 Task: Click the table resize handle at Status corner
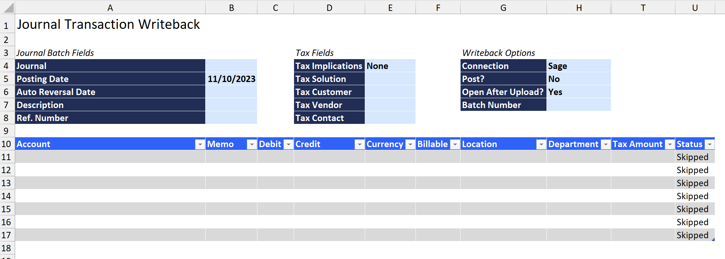point(713,240)
